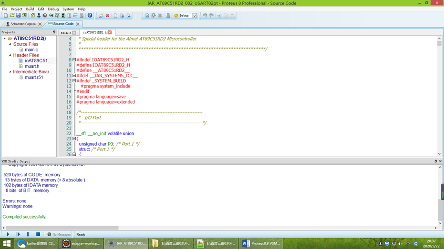The height and width of the screenshot is (249, 444).
Task: Fold the #ifndef block at line 12
Action: (x=74, y=80)
